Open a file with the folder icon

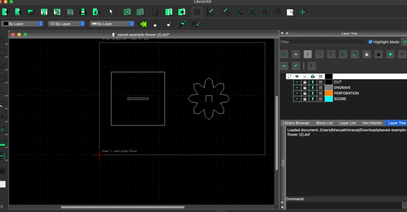[31, 12]
